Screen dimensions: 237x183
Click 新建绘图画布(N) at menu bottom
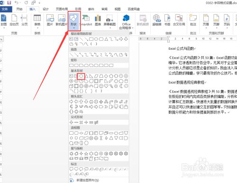tap(88, 180)
